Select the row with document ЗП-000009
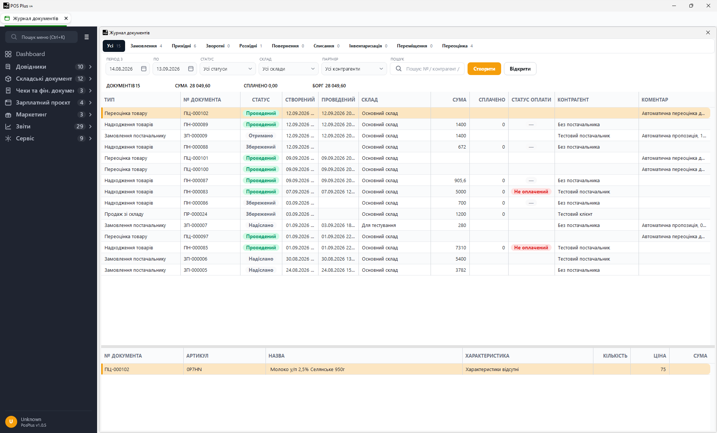 pos(406,135)
